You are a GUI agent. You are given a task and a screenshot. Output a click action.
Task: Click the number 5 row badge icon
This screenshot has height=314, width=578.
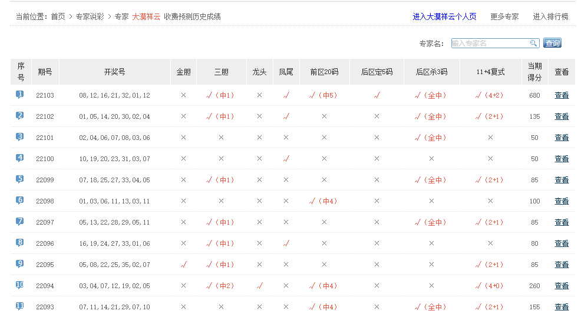pos(20,179)
